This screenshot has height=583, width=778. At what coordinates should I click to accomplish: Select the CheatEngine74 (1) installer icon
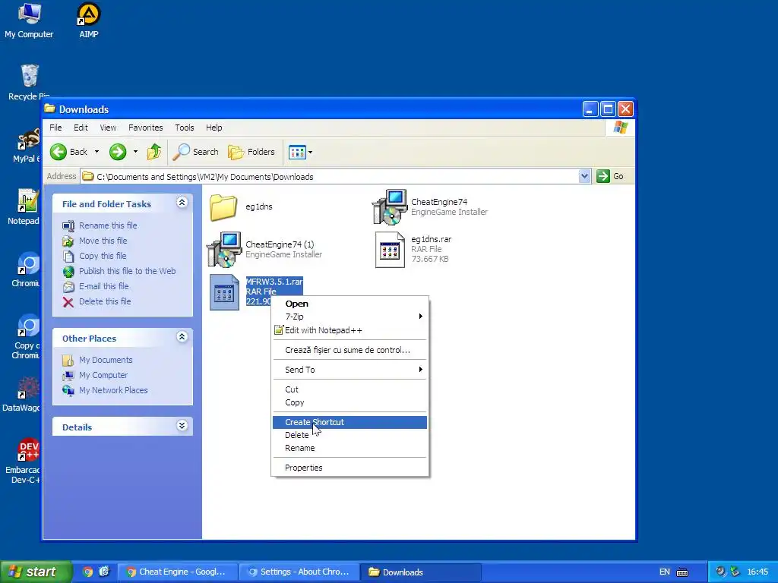point(224,249)
